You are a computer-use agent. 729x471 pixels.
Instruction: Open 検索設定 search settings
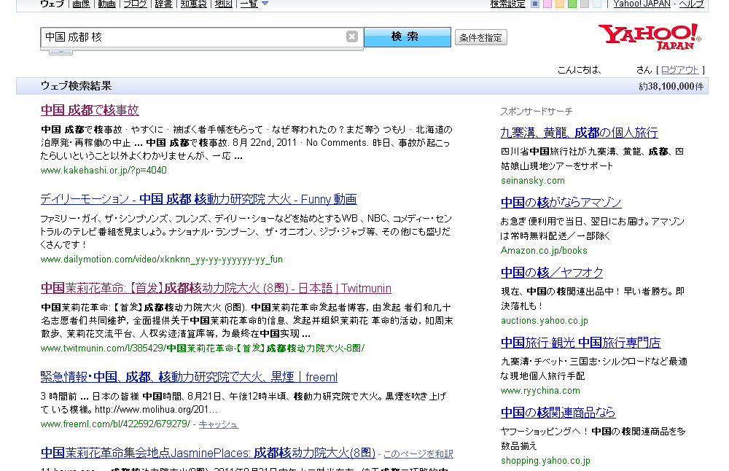click(507, 4)
